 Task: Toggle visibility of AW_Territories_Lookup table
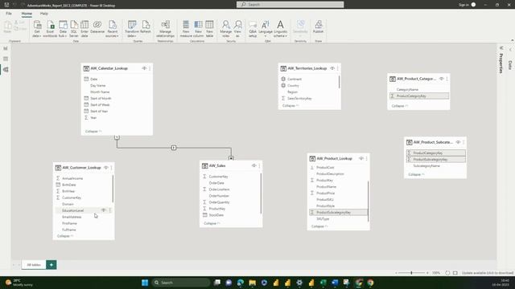(x=332, y=68)
